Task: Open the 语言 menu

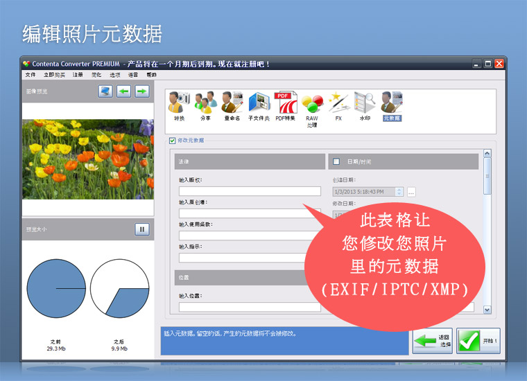Action: tap(133, 75)
